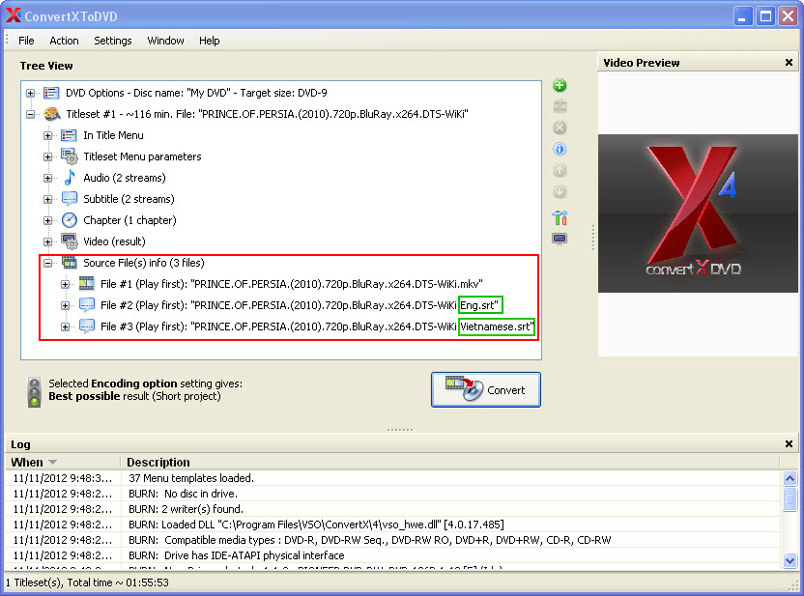Click the DVD Options list icon

(x=51, y=93)
